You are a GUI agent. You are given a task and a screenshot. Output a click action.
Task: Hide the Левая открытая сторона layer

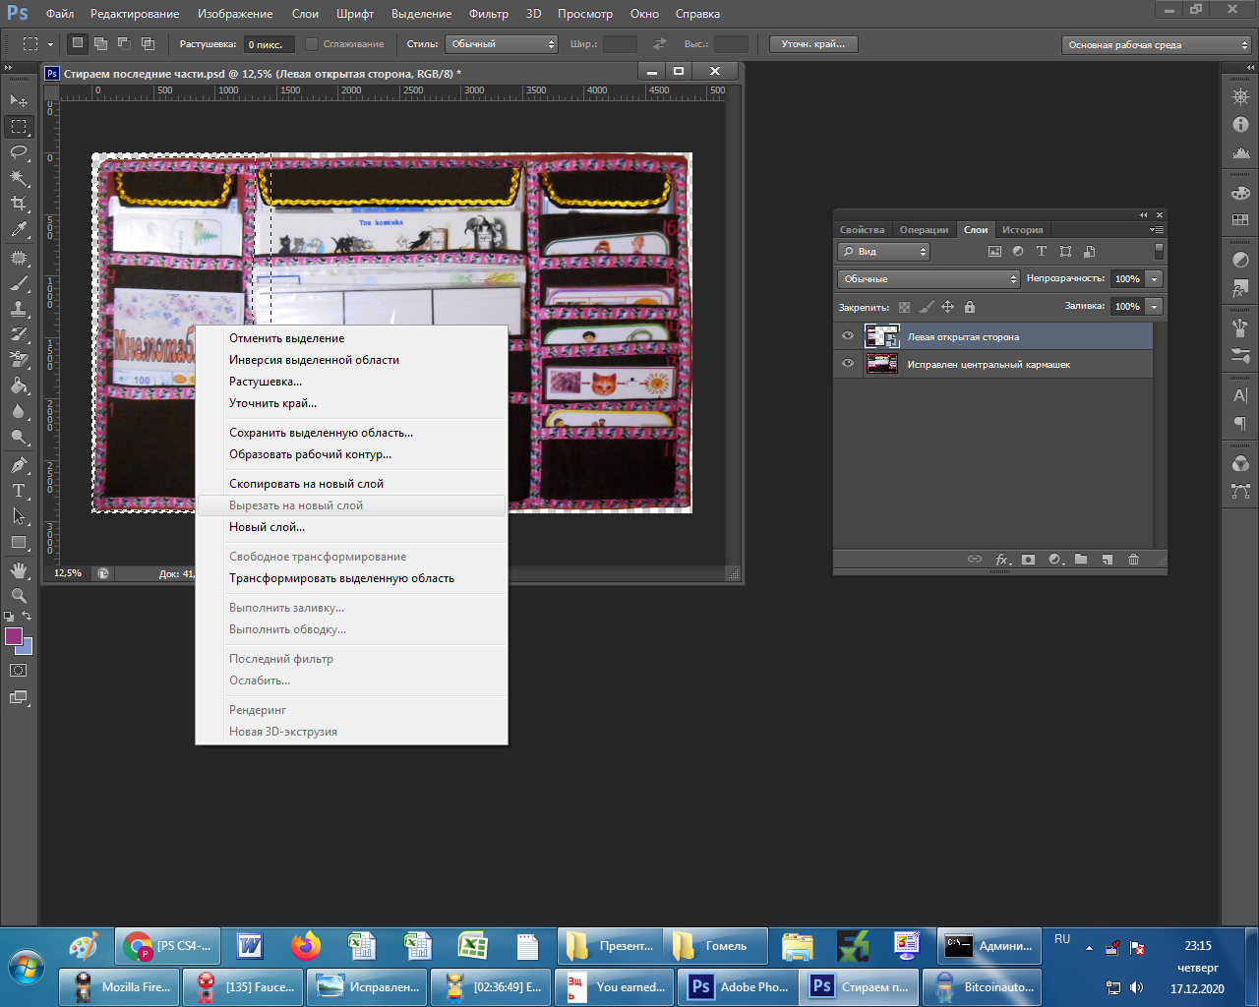click(x=848, y=336)
